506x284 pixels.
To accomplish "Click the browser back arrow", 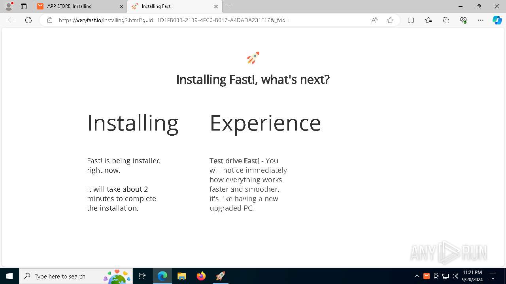I will [x=11, y=20].
